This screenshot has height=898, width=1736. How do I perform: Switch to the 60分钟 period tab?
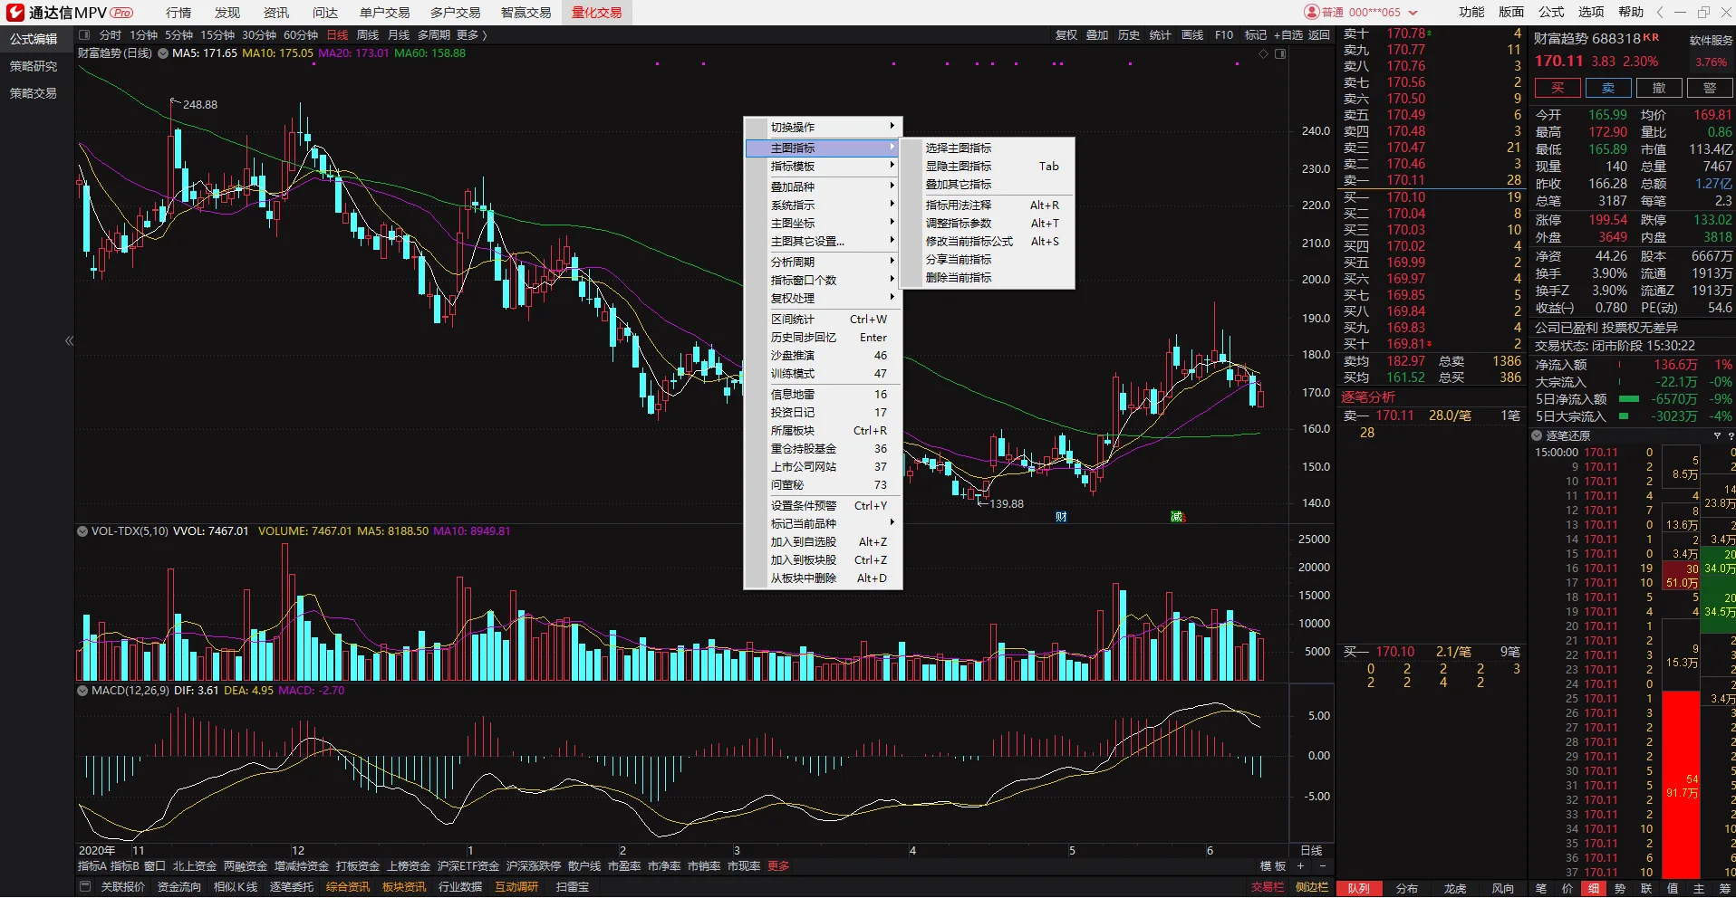tap(301, 35)
